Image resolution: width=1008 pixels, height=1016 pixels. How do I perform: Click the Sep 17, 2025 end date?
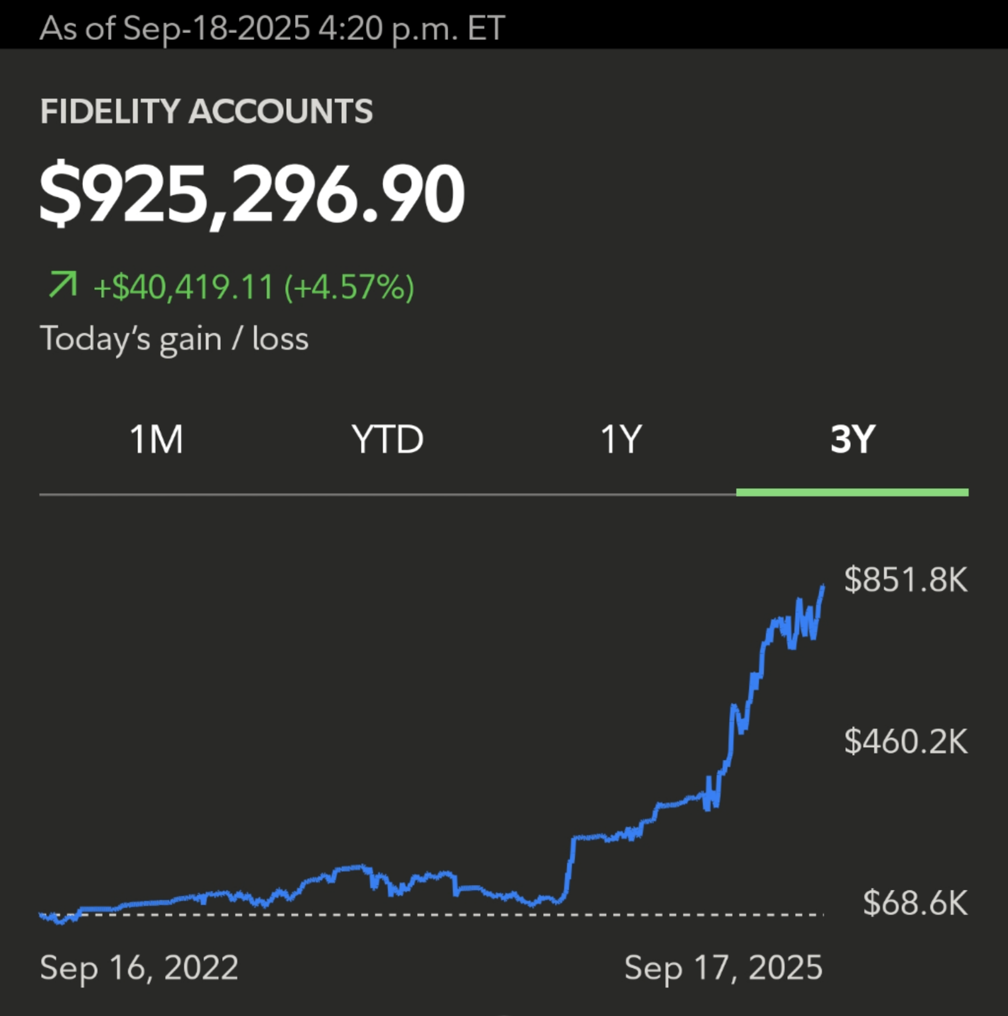(723, 967)
